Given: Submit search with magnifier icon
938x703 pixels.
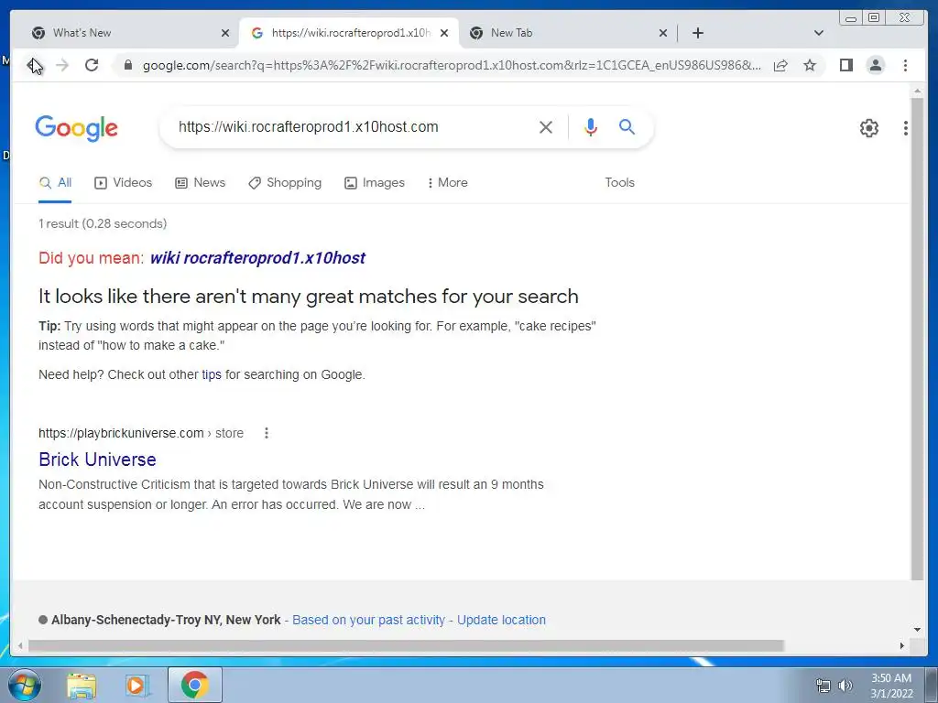Looking at the screenshot, I should pos(627,126).
